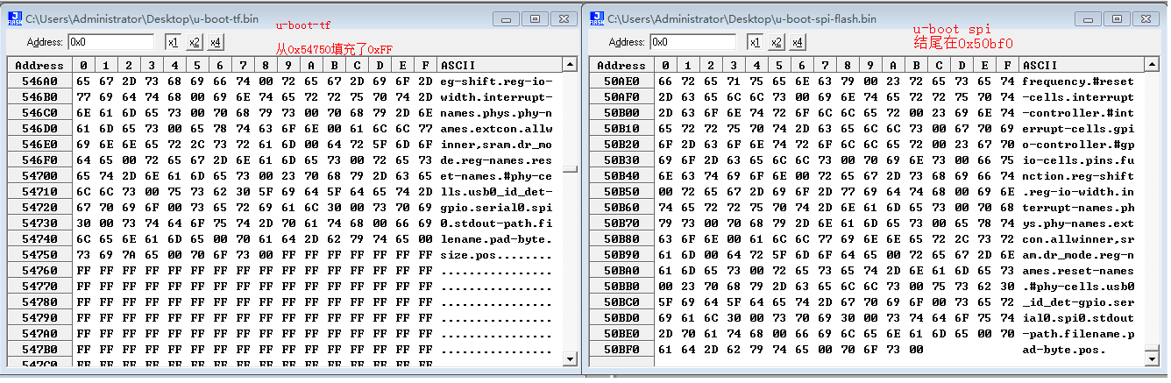Focus the Address field in u-boot-tf.bin window
Screen dimensions: 1171x383
tap(110, 41)
